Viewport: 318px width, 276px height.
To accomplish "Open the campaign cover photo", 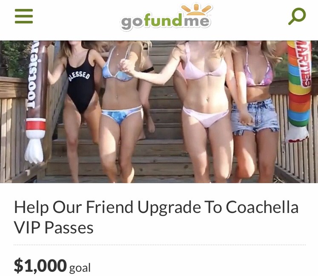I will tap(159, 112).
